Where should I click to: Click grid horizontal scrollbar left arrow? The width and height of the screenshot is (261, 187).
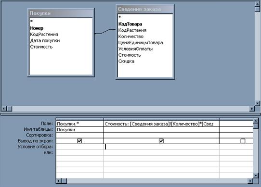[x=59, y=181]
